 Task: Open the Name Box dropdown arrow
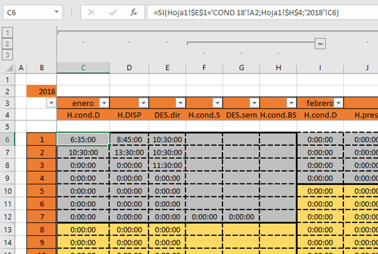click(56, 12)
